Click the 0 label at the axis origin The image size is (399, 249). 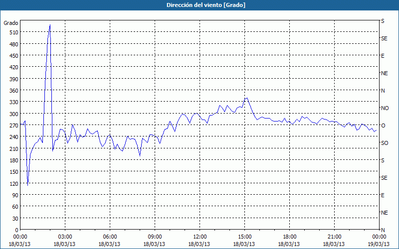point(17,230)
